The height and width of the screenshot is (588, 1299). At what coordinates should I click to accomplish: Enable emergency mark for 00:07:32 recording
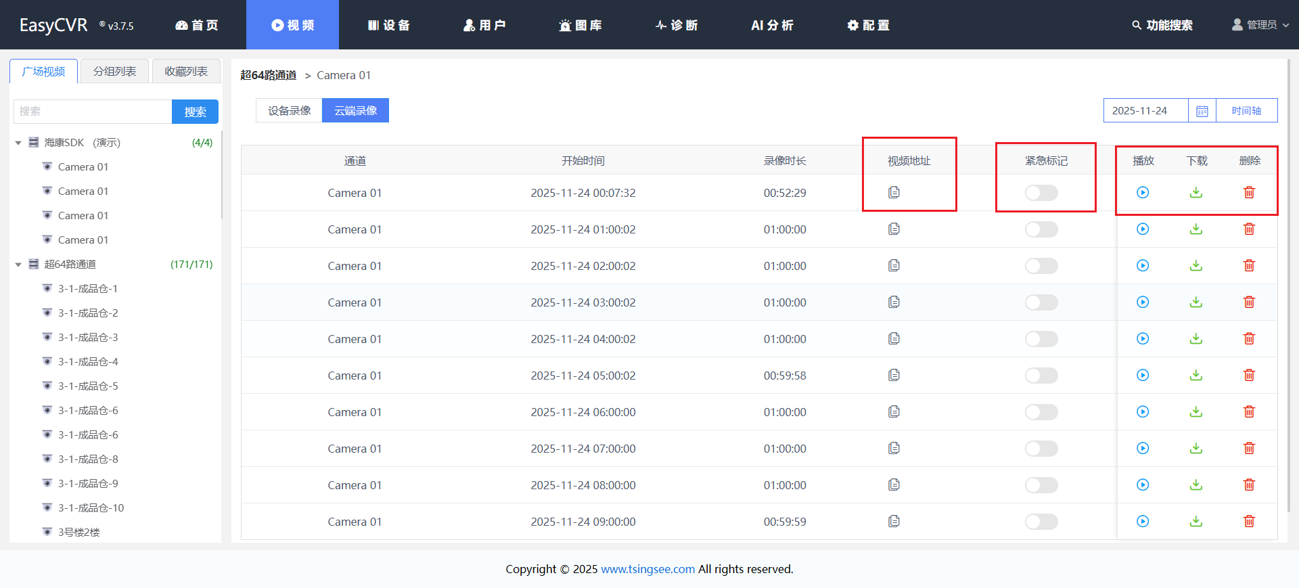click(x=1041, y=193)
